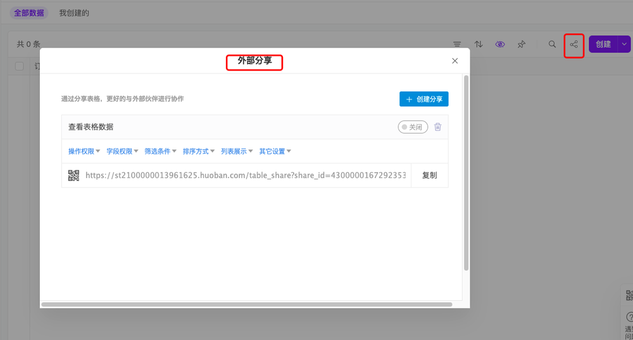This screenshot has height=340, width=633.
Task: Open the 其它设置 dropdown
Action: pyautogui.click(x=275, y=151)
